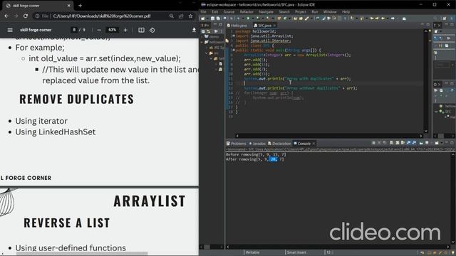The width and height of the screenshot is (456, 256).
Task: Click the PDF viewer horizontal scrollbar
Action: tap(81, 254)
